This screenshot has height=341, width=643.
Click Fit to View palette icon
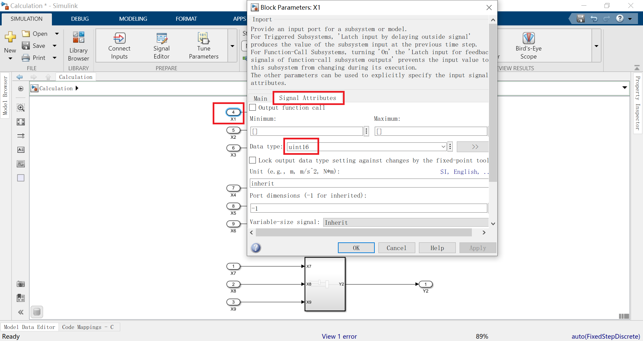point(21,122)
